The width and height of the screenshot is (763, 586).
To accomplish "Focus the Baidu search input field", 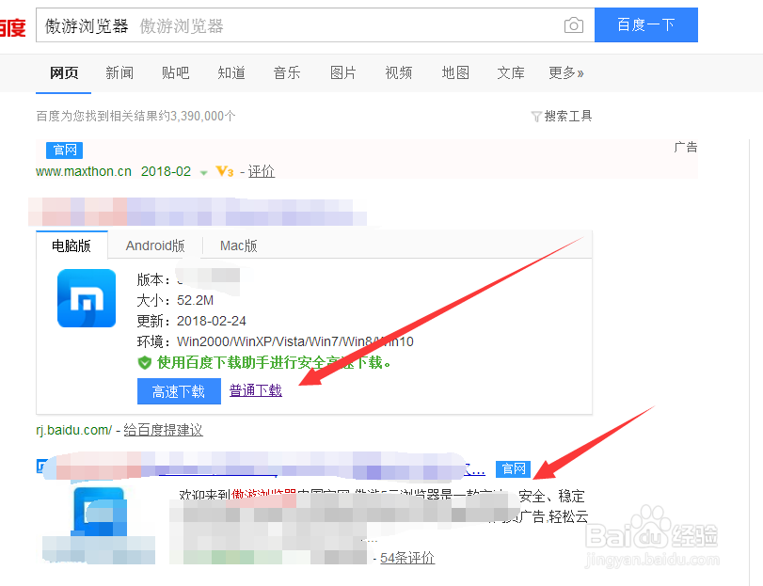I will (x=315, y=24).
